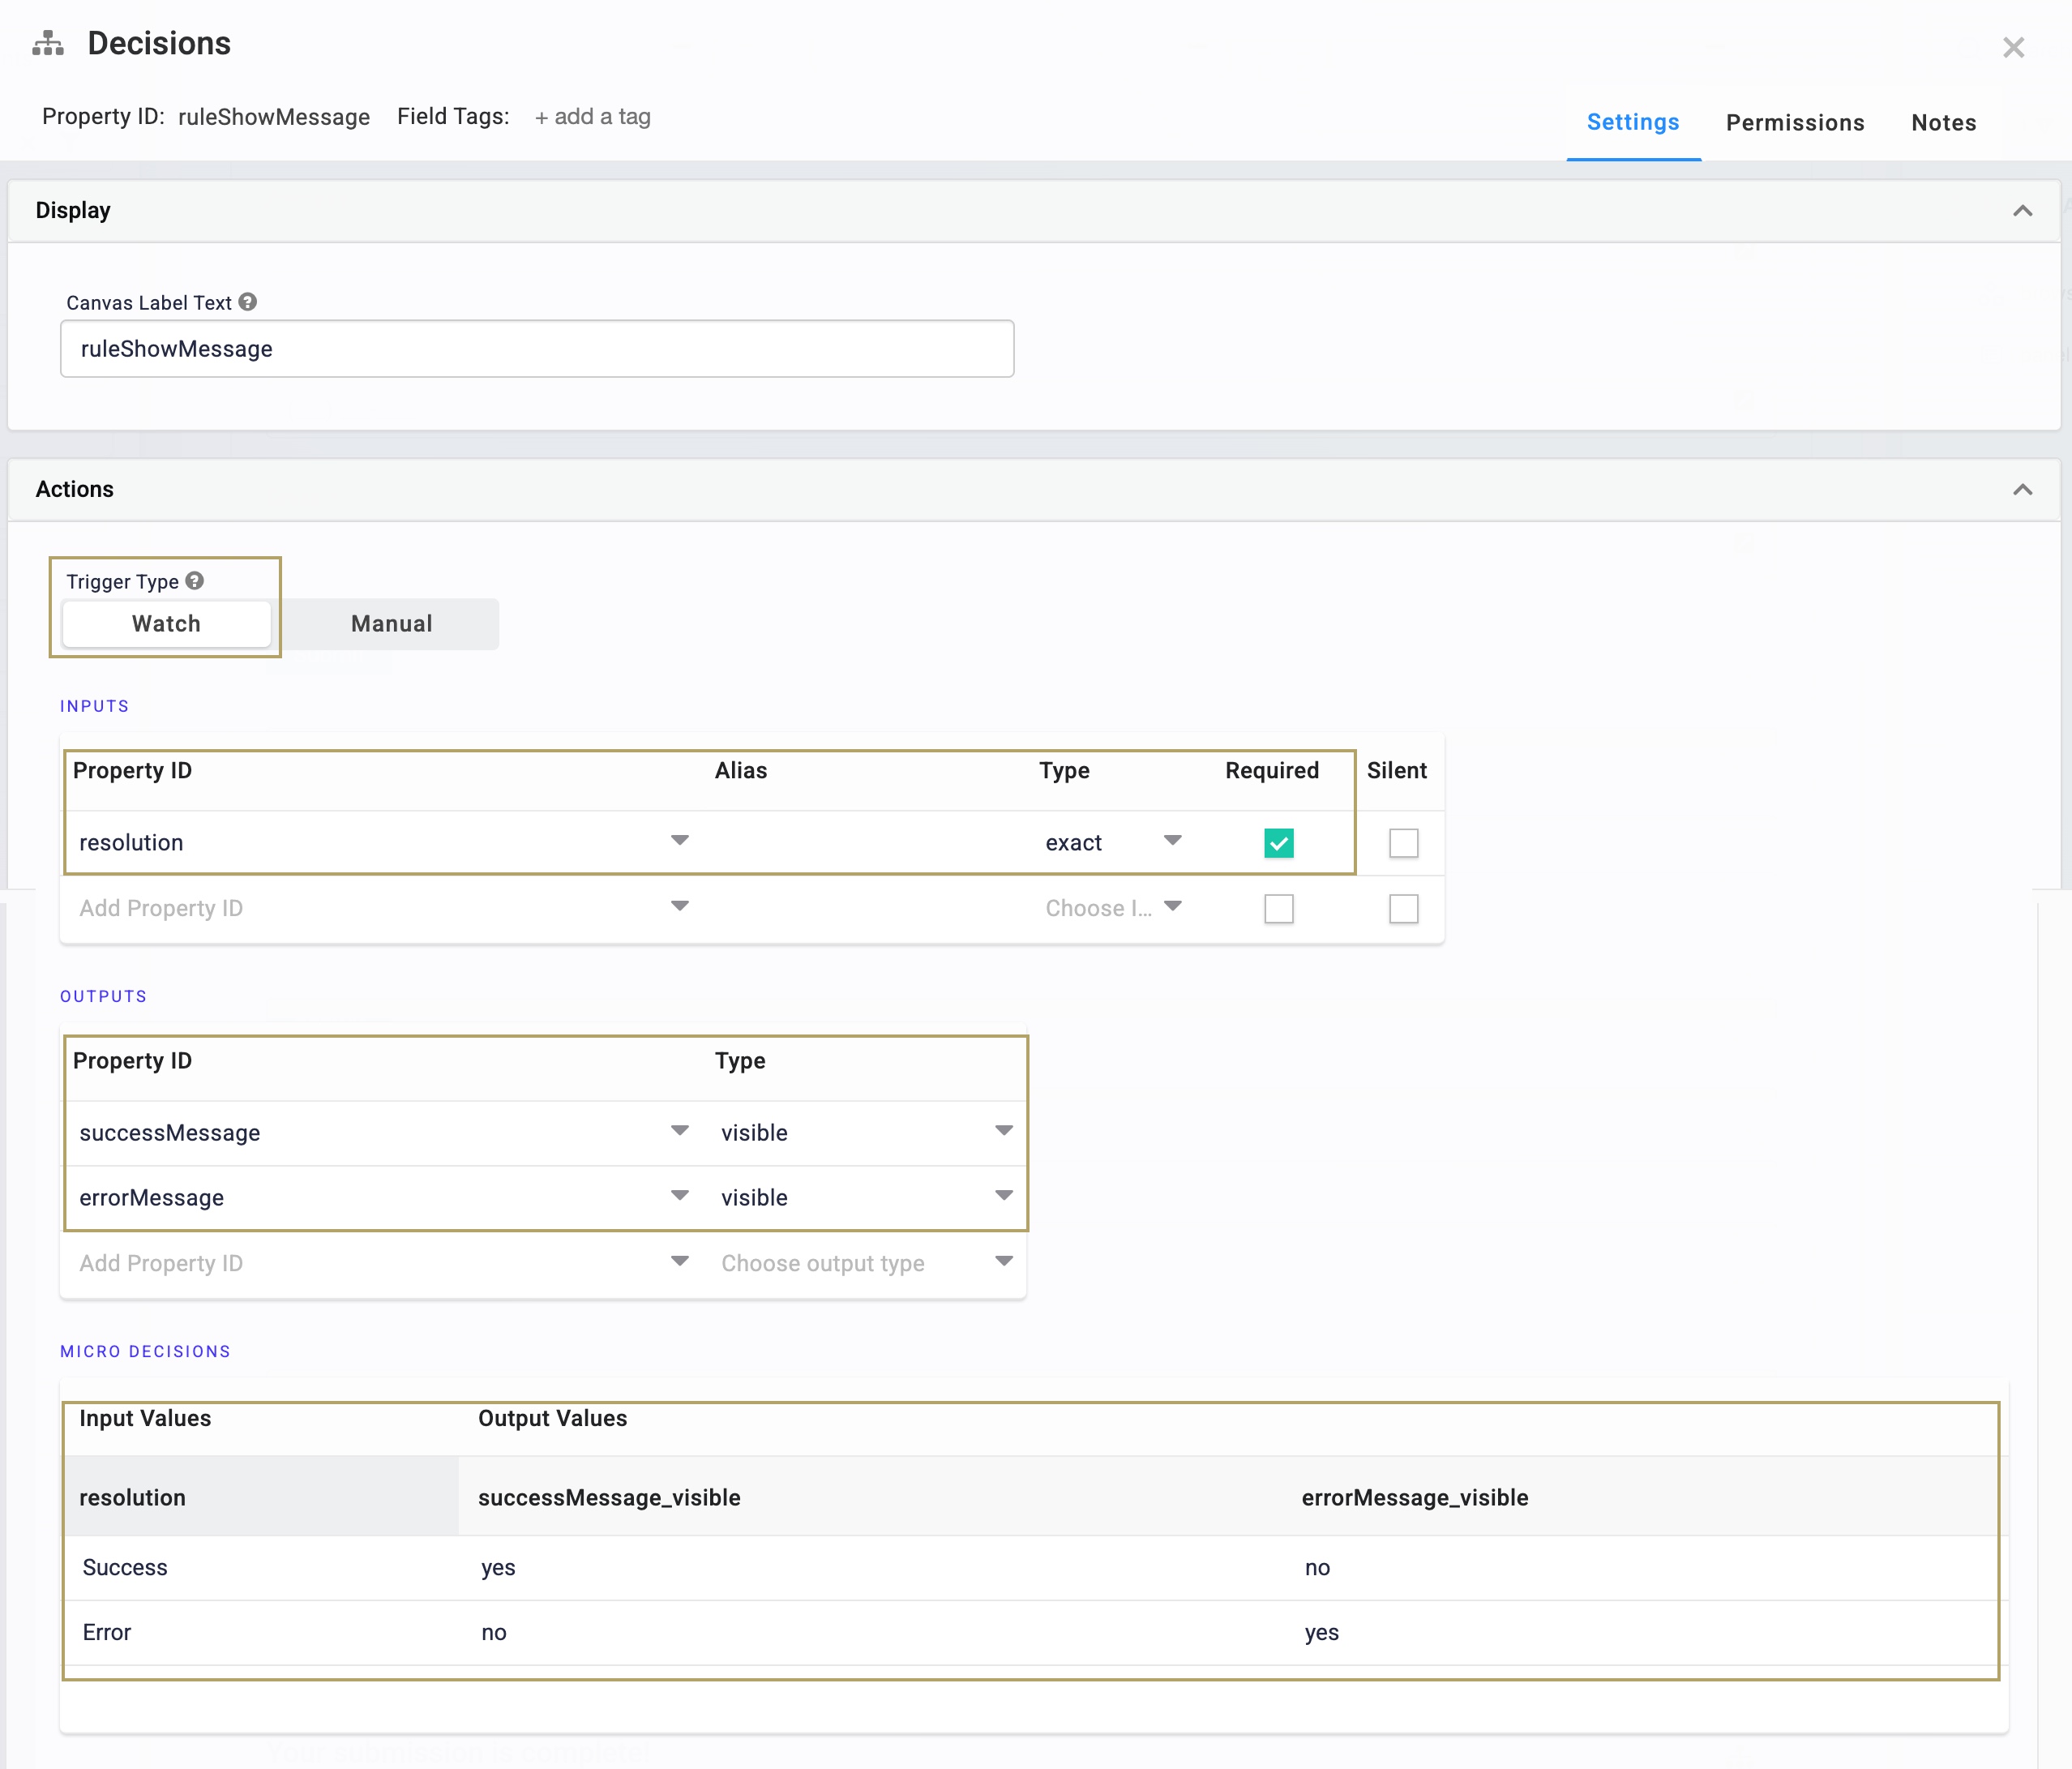Image resolution: width=2072 pixels, height=1769 pixels.
Task: Click the add a tag link
Action: [x=592, y=117]
